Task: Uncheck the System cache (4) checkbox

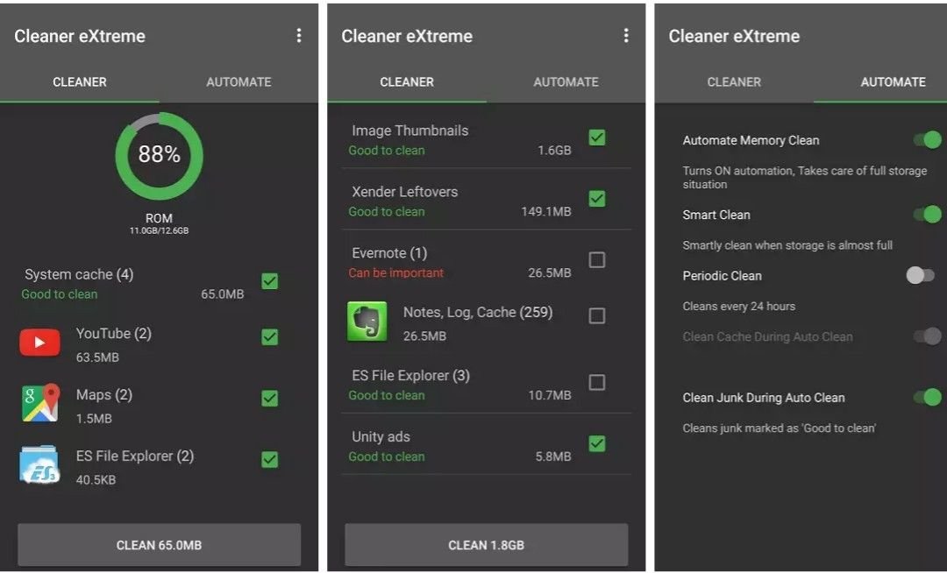Action: tap(270, 281)
